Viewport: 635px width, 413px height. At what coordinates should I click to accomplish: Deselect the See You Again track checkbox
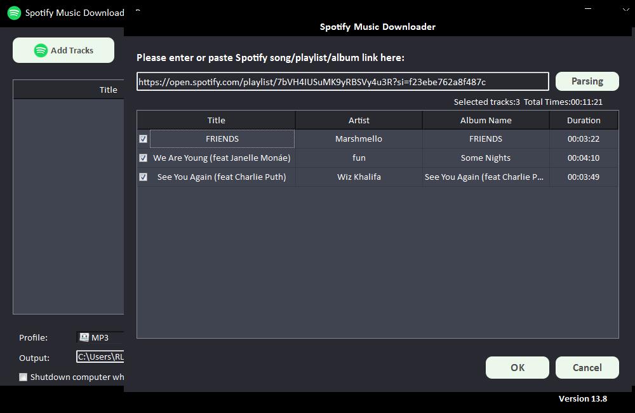pos(144,177)
